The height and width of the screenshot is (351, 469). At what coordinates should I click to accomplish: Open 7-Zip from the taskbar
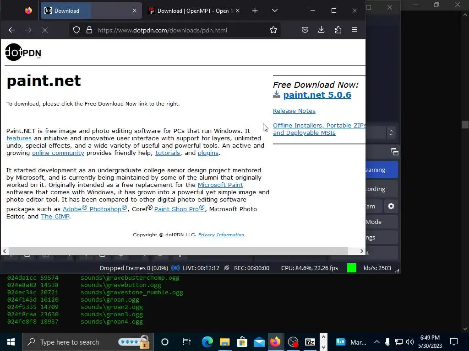(310, 342)
